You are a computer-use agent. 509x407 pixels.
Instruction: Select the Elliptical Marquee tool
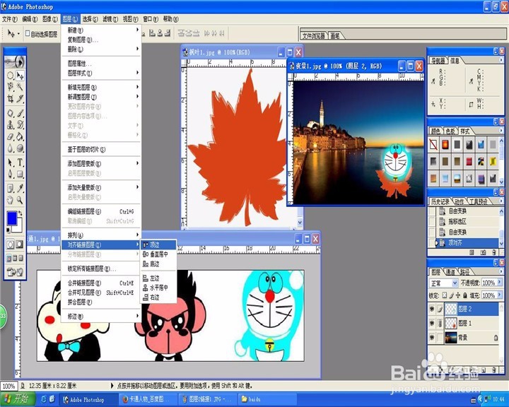click(11, 76)
